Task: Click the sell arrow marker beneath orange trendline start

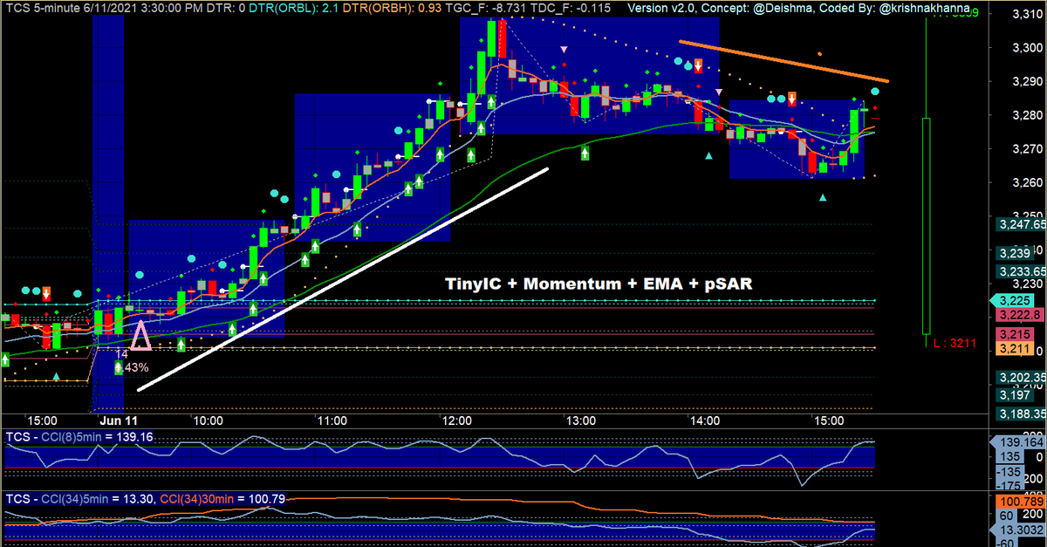Action: [x=699, y=65]
